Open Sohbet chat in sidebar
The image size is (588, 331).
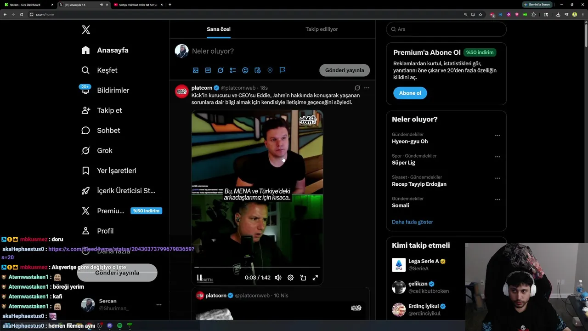101,131
